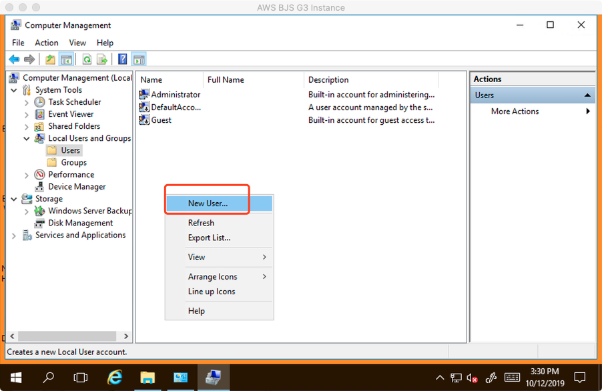Image resolution: width=602 pixels, height=391 pixels.
Task: Click the blue Help toolbar icon
Action: tap(123, 59)
